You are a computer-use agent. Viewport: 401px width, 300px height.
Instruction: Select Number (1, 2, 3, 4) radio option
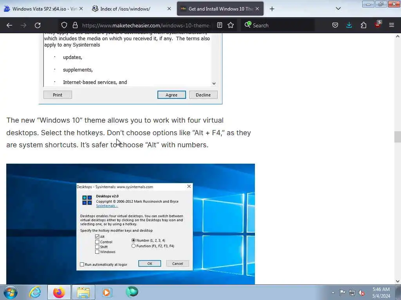point(134,240)
